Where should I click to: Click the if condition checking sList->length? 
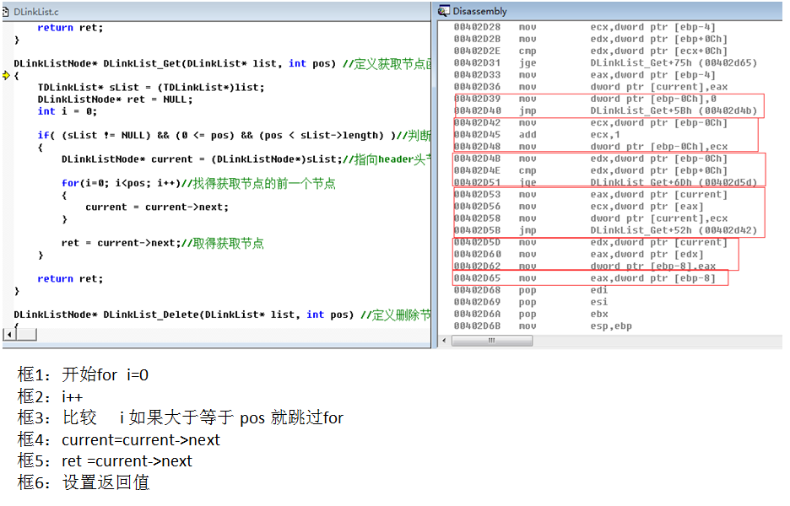pyautogui.click(x=235, y=136)
